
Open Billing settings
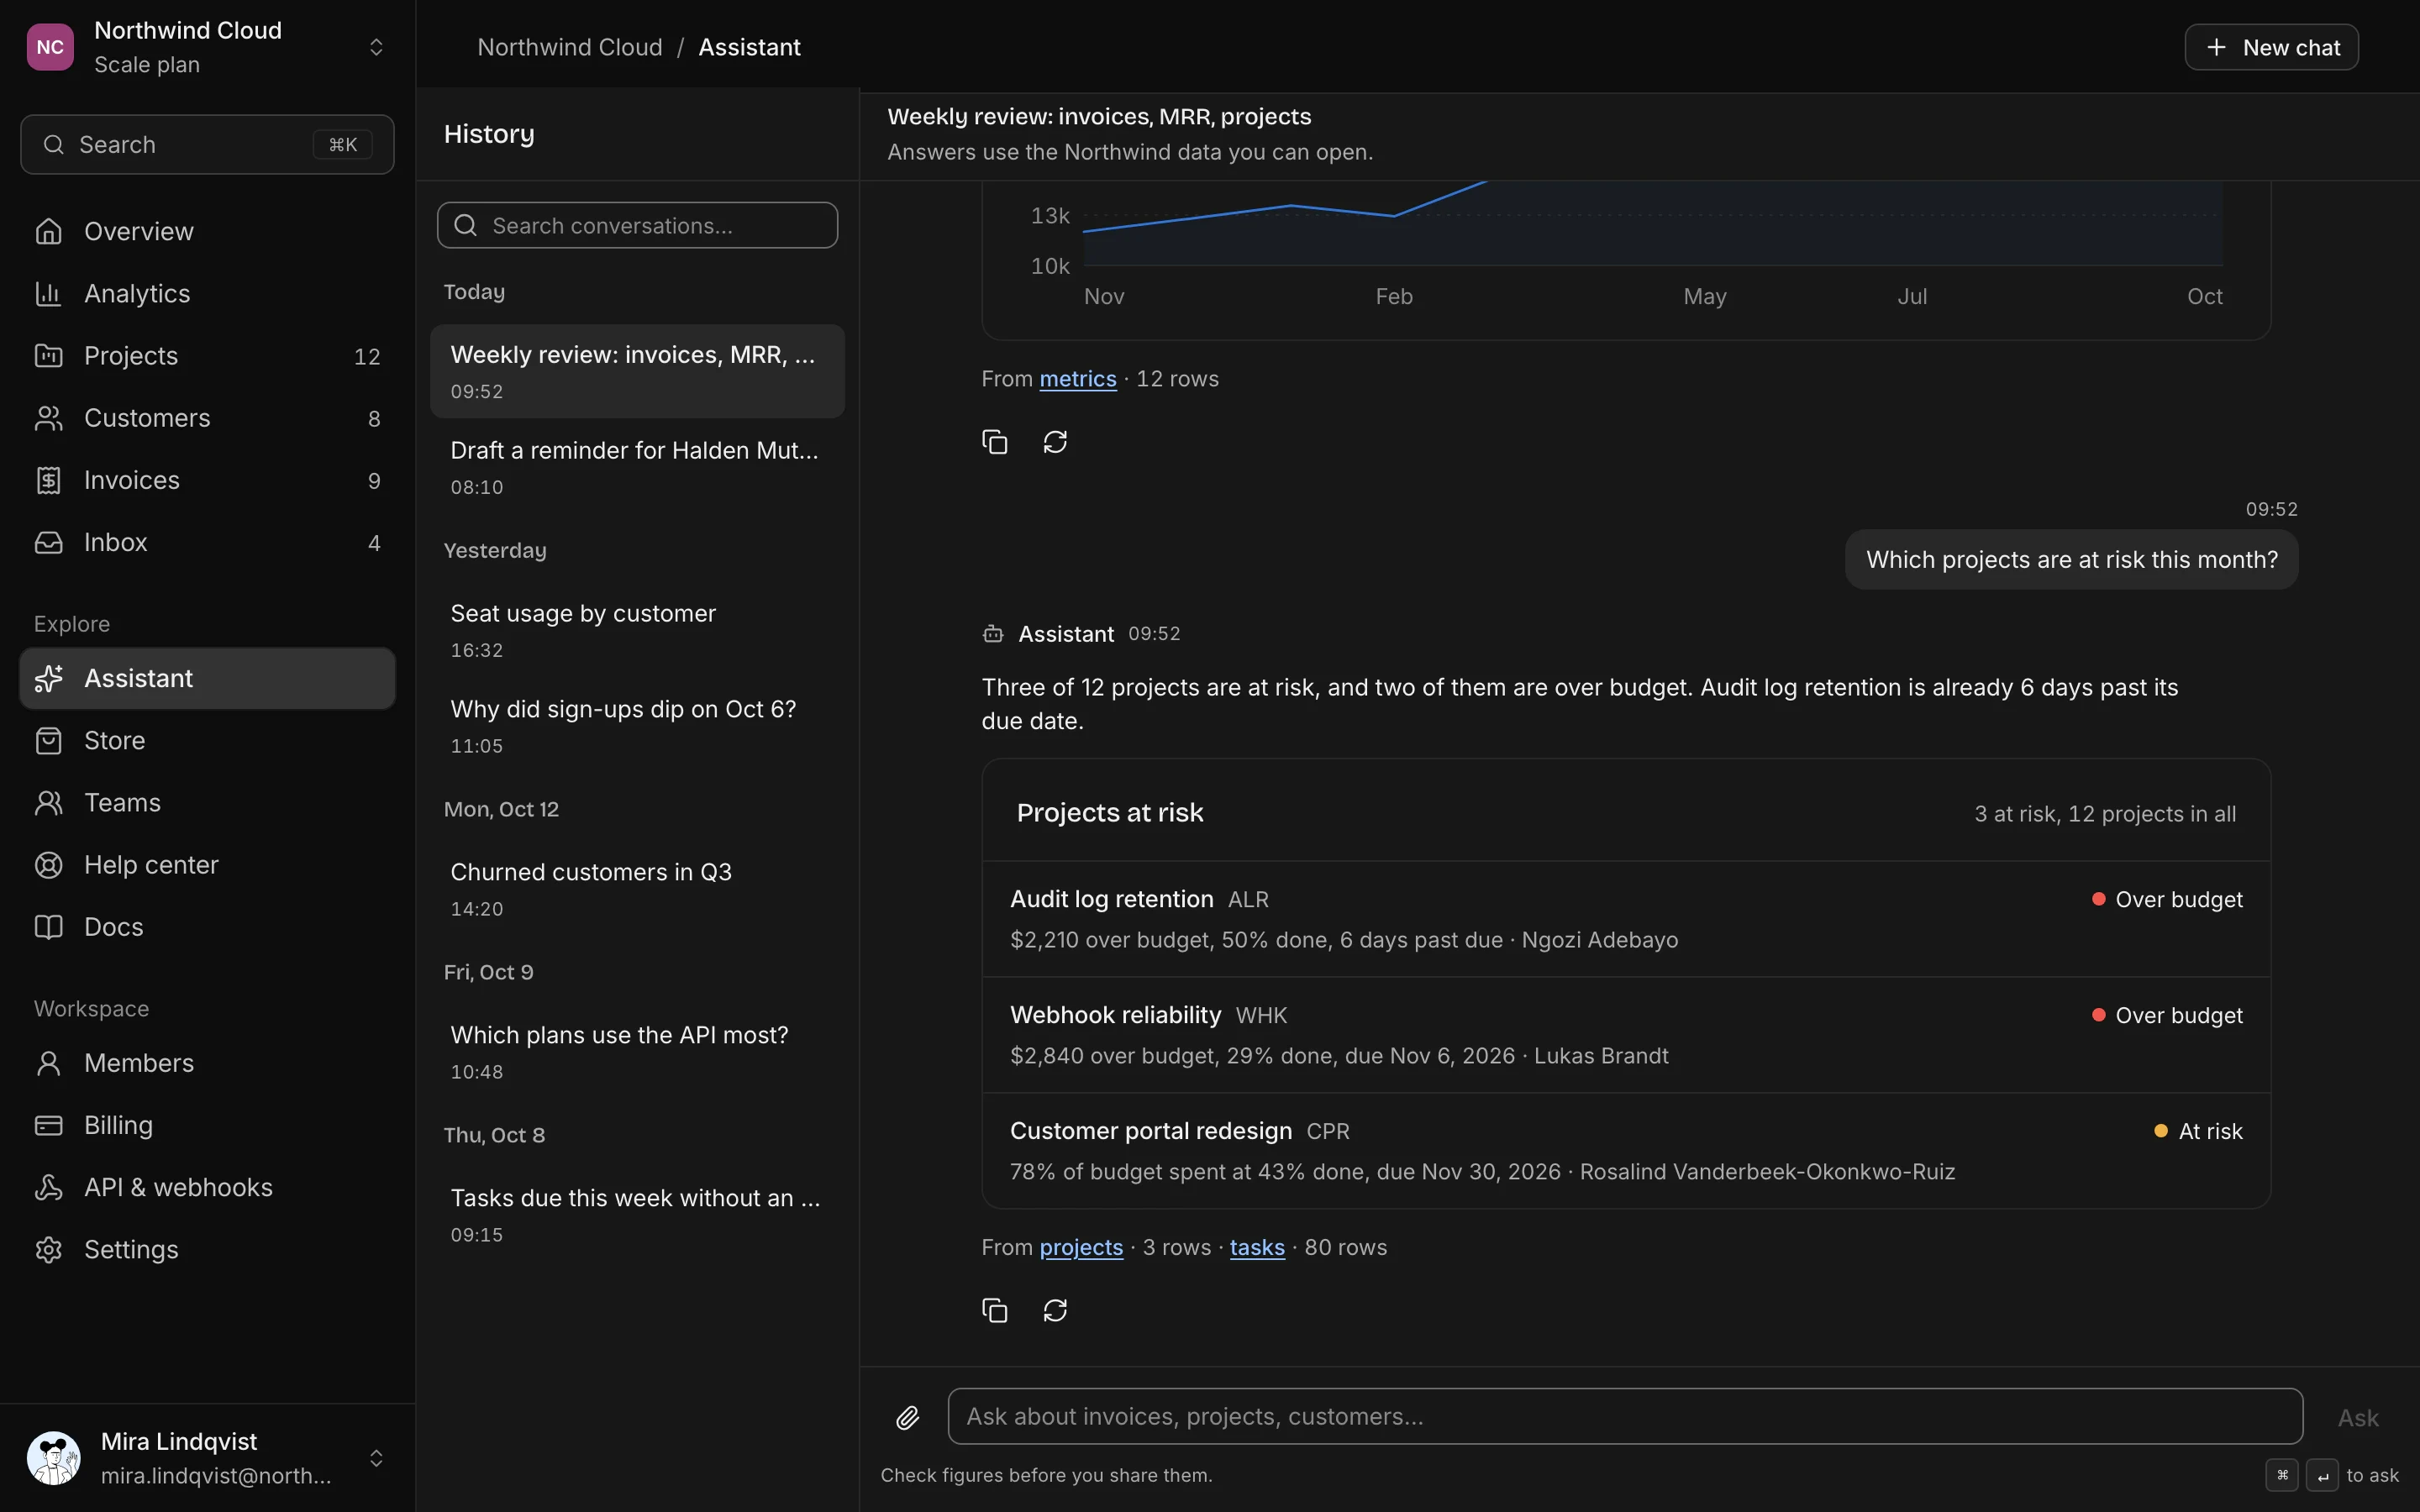click(x=207, y=1124)
